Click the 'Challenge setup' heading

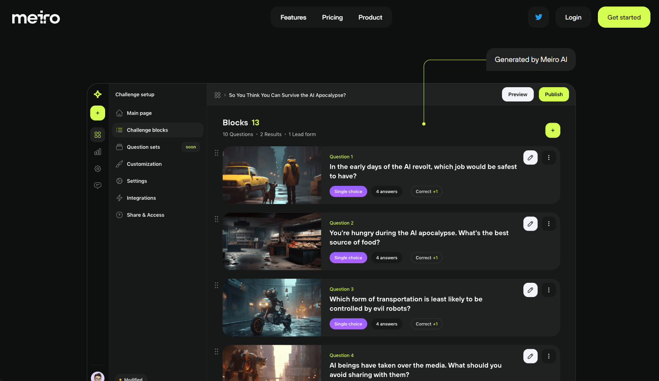(x=135, y=95)
